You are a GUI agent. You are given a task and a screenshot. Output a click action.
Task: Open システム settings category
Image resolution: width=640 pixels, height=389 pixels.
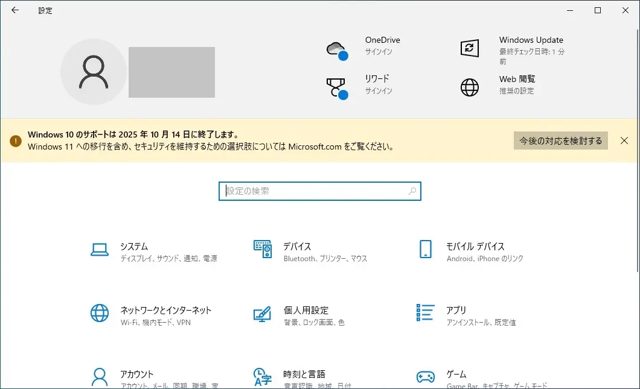click(154, 251)
